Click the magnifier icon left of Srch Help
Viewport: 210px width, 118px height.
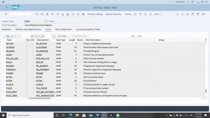[x=53, y=36]
